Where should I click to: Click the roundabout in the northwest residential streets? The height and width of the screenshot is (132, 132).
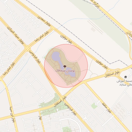click(18, 24)
